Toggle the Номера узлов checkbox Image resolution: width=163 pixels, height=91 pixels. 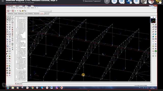click(x=18, y=42)
